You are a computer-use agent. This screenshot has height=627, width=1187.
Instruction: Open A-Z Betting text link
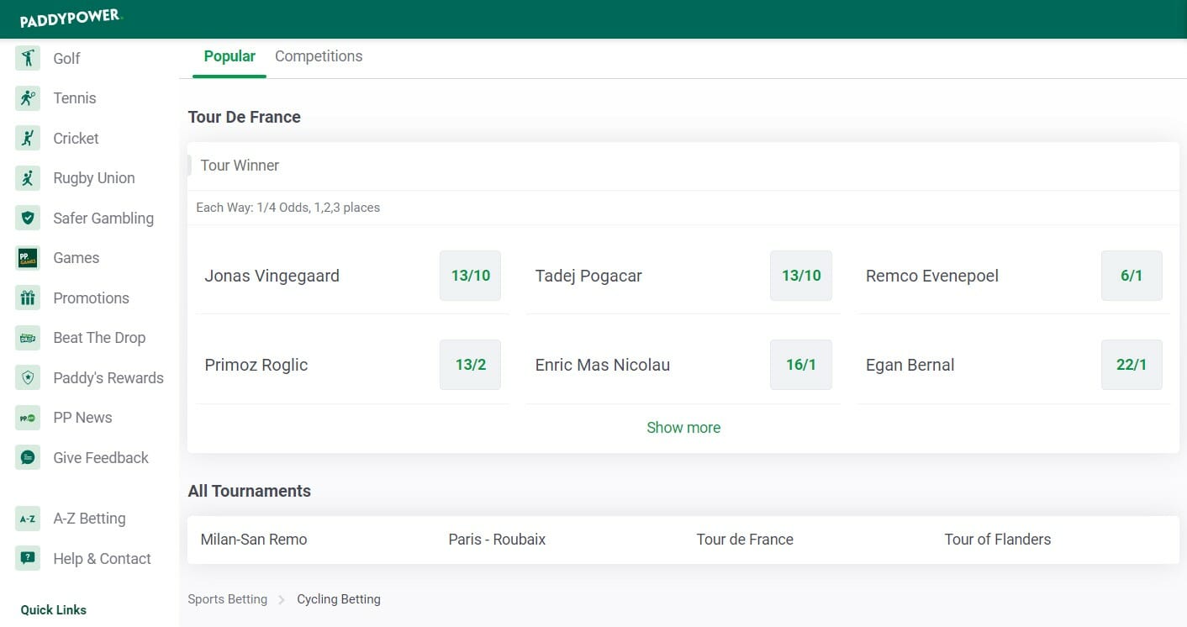pyautogui.click(x=89, y=519)
